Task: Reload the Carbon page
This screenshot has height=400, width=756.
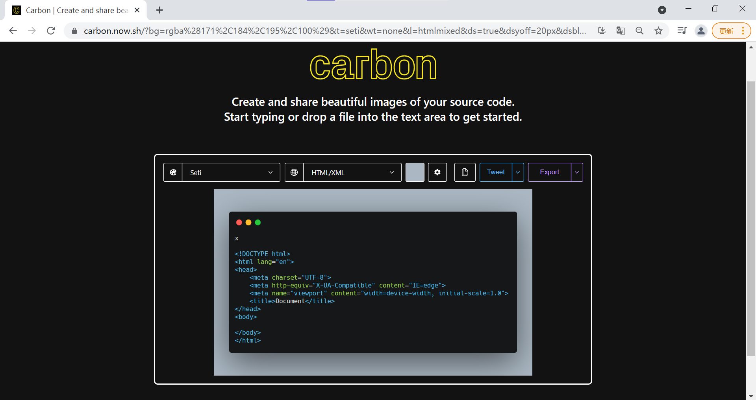Action: pyautogui.click(x=51, y=31)
